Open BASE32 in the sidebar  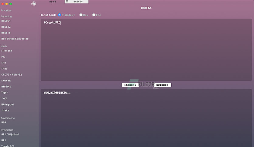coord(6,27)
